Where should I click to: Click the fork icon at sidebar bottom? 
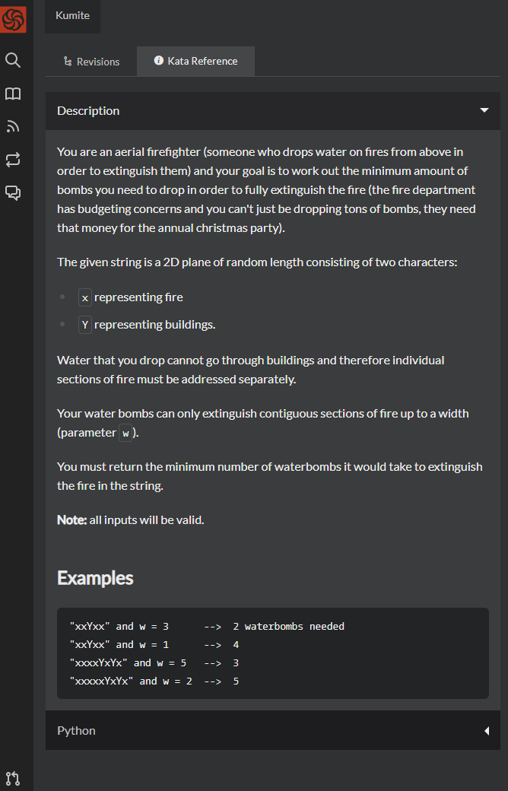coord(13,778)
